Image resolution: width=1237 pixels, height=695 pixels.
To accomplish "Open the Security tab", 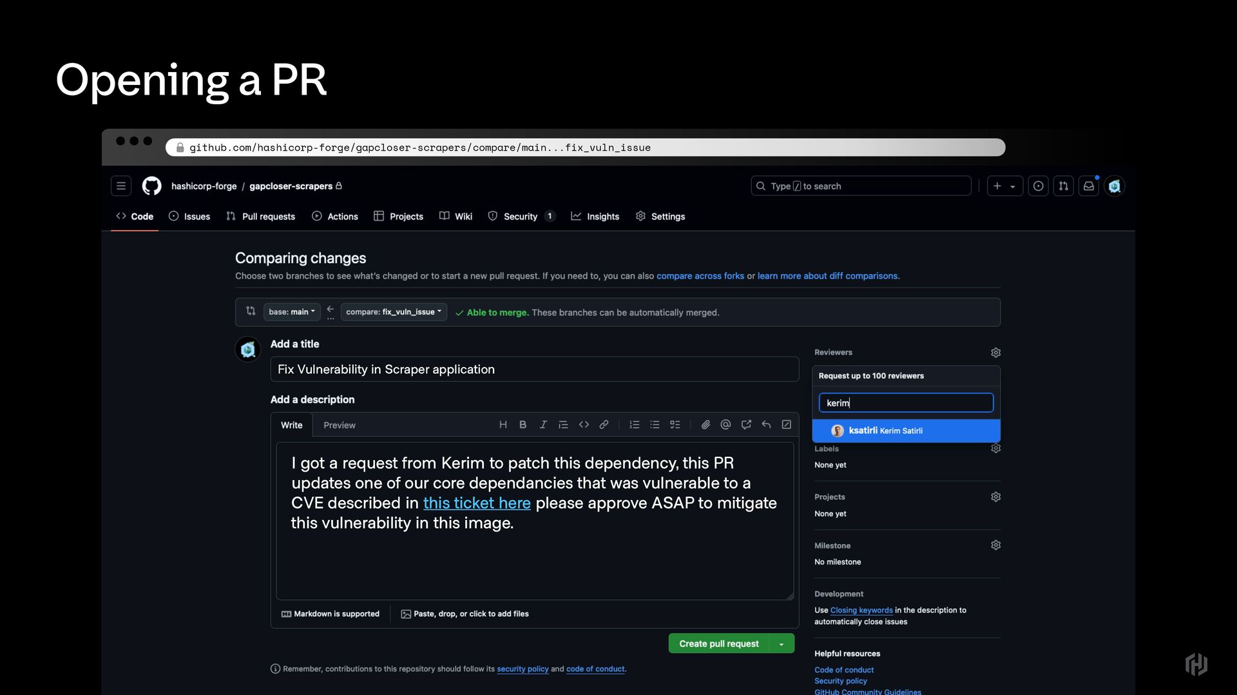I will [x=522, y=216].
